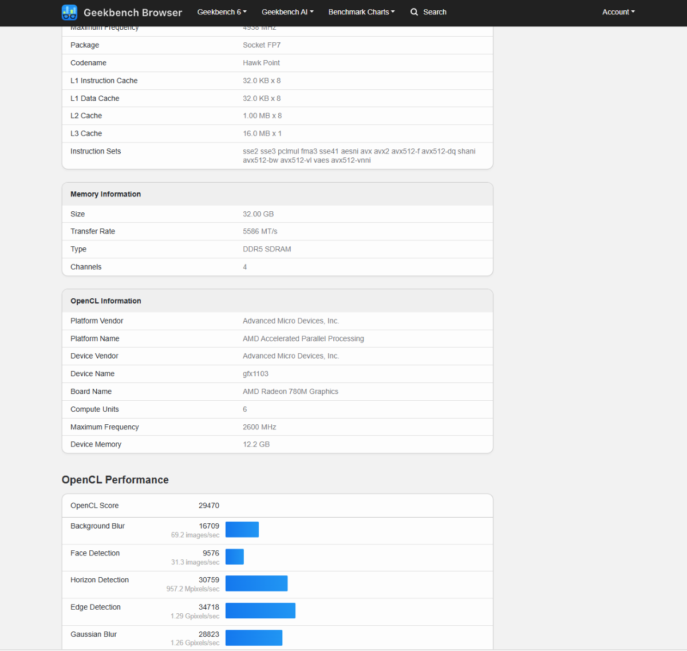This screenshot has height=651, width=687.
Task: Click the magnifying glass search icon
Action: pos(414,12)
